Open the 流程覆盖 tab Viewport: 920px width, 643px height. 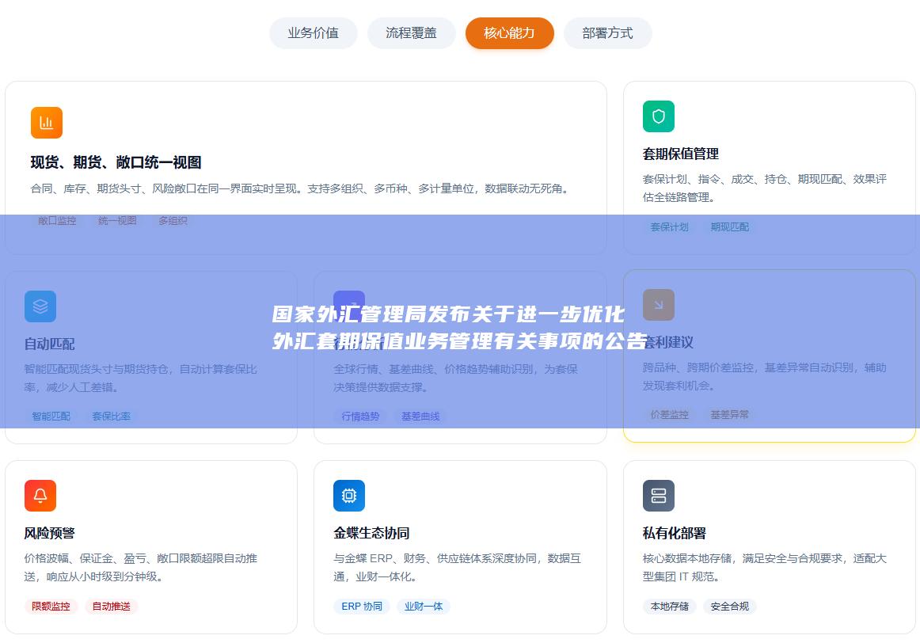411,32
